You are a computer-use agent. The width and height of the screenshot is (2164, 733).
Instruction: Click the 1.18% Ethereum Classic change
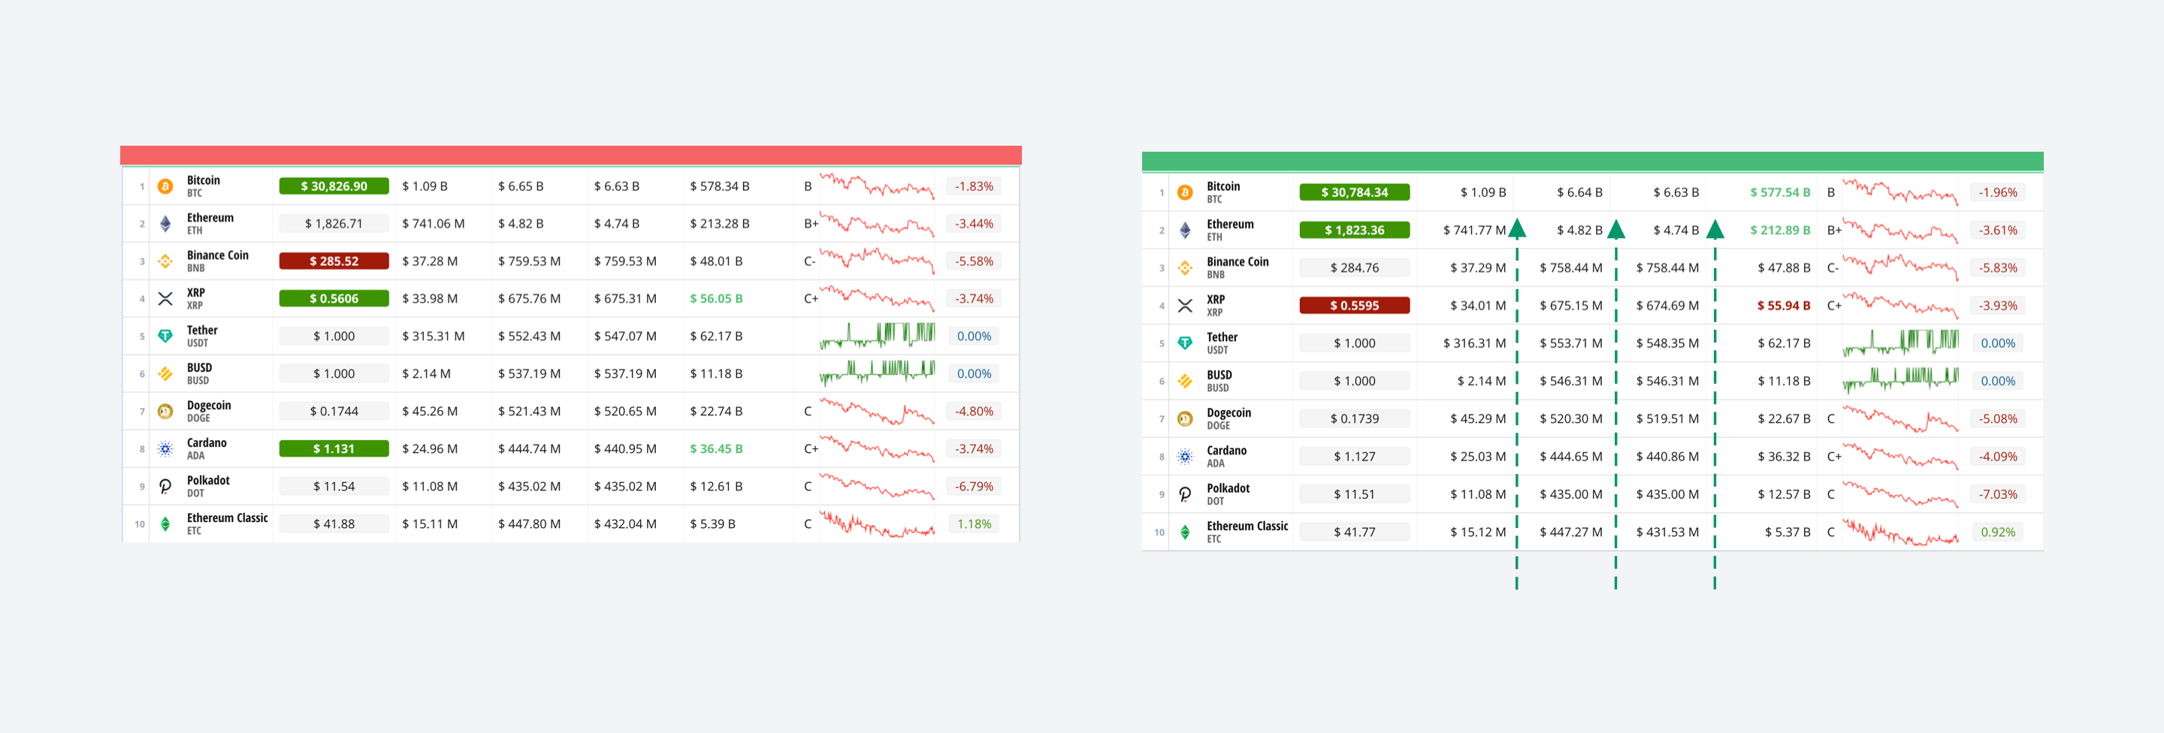point(975,524)
